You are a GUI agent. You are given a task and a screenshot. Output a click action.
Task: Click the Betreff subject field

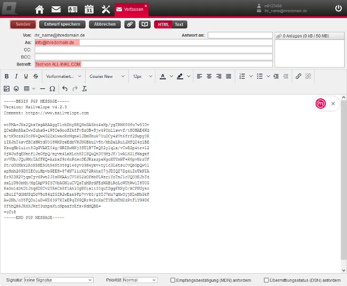[154, 64]
